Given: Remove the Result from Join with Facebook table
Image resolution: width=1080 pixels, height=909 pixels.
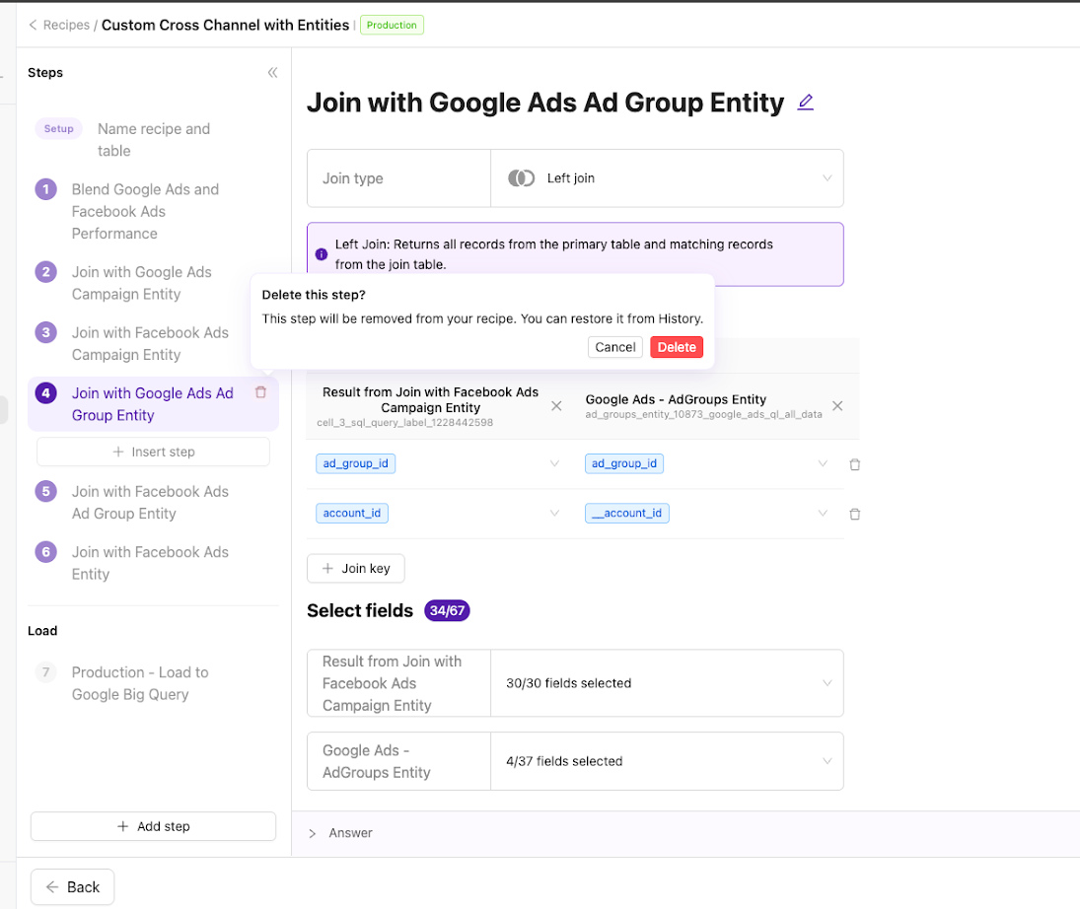Looking at the screenshot, I should [556, 406].
